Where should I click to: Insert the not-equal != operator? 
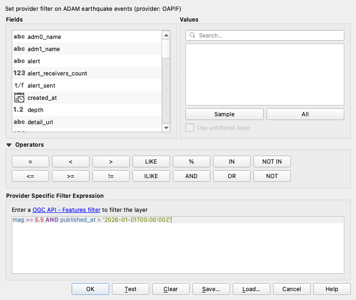(111, 176)
